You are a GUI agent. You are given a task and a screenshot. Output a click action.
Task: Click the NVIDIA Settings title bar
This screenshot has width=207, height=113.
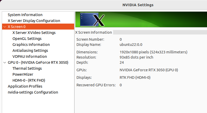138,5
